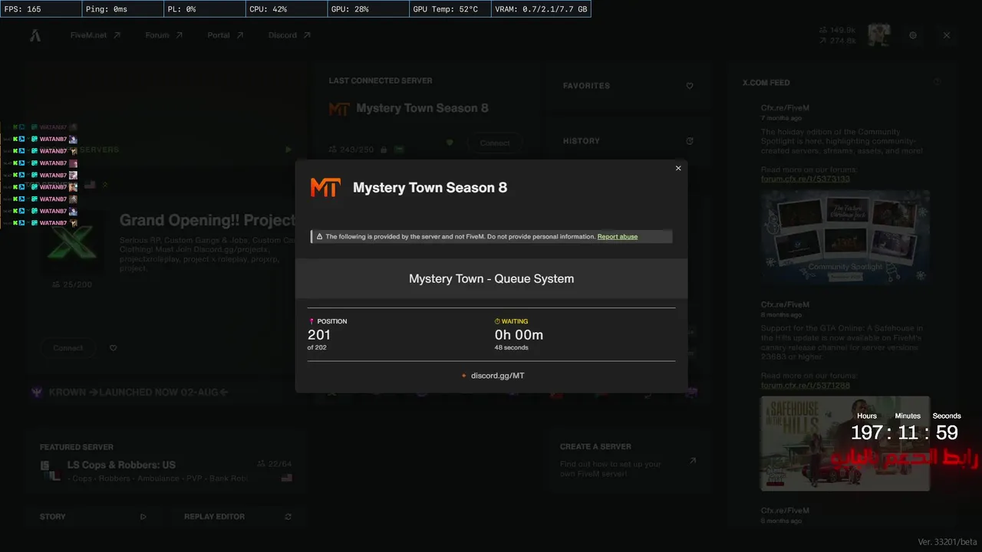Click the 25/200 player count

(x=71, y=284)
